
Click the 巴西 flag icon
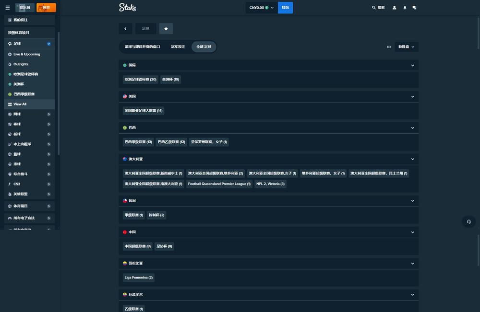(x=125, y=128)
